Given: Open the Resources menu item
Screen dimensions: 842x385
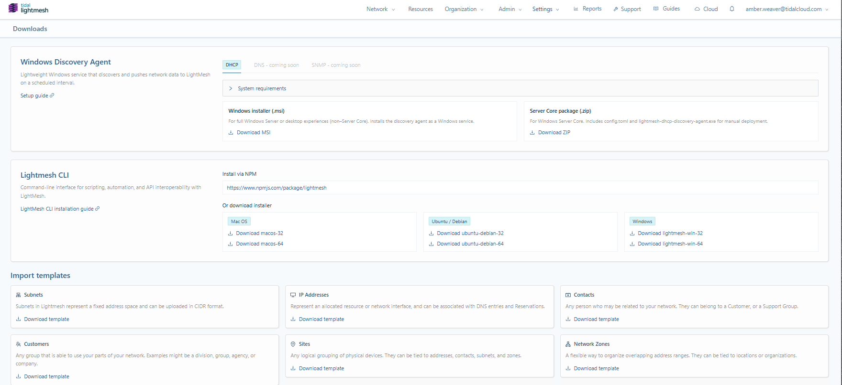Looking at the screenshot, I should (x=421, y=9).
